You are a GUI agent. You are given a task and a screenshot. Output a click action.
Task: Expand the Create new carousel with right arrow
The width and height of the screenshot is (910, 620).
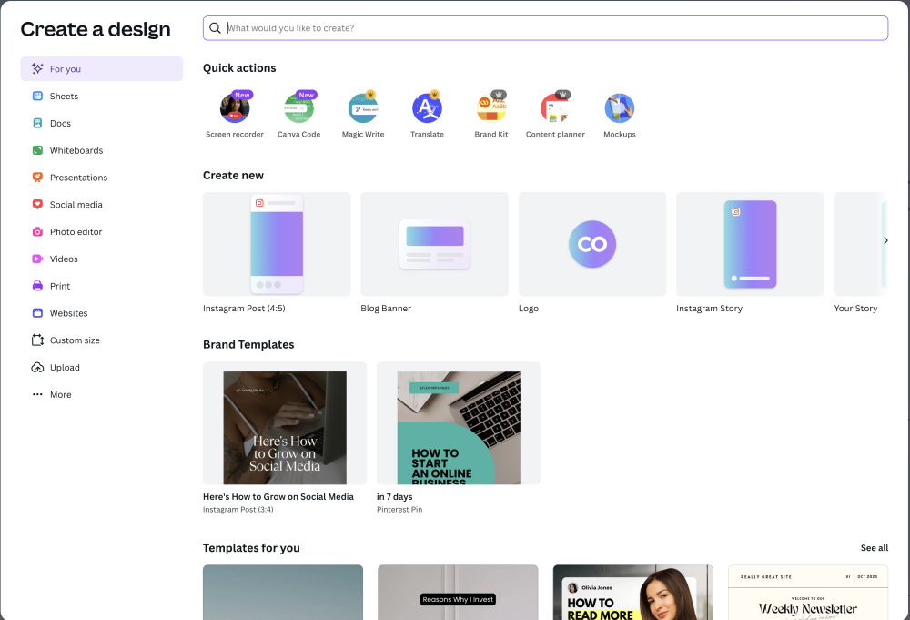tap(885, 240)
